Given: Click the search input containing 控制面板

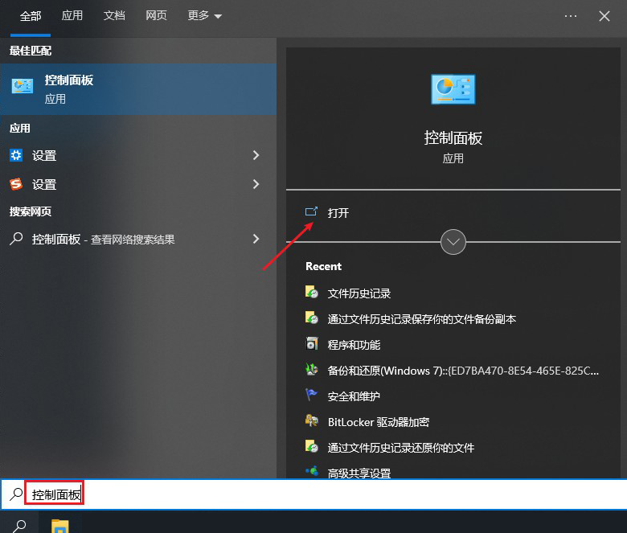Looking at the screenshot, I should [x=313, y=494].
